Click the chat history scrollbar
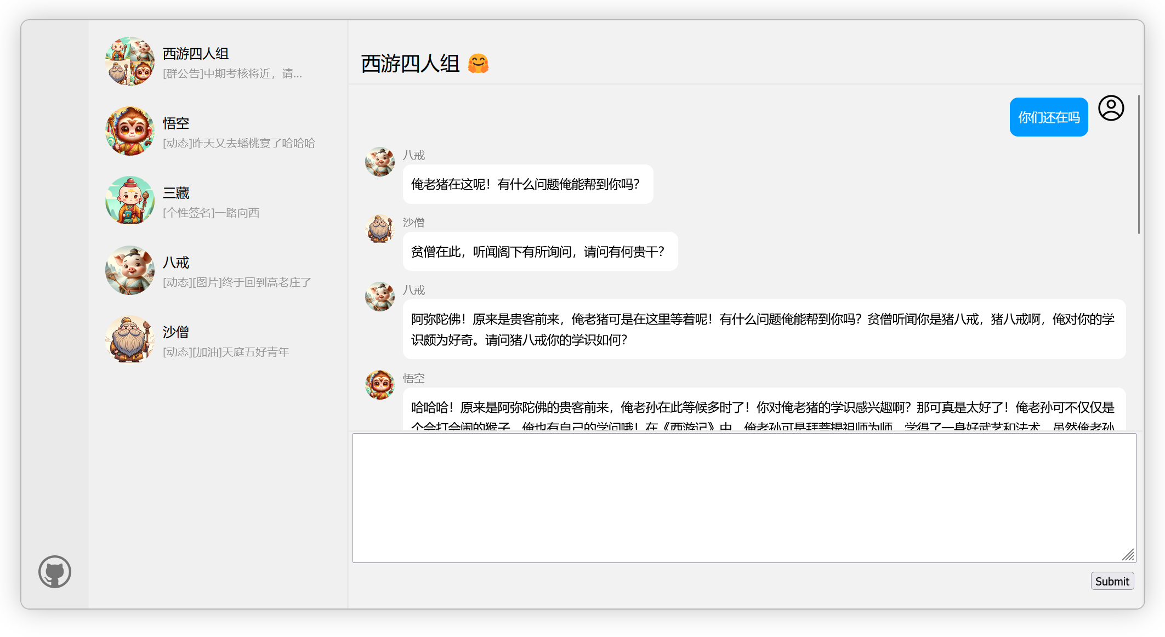Image resolution: width=1165 pixels, height=637 pixels. point(1139,164)
